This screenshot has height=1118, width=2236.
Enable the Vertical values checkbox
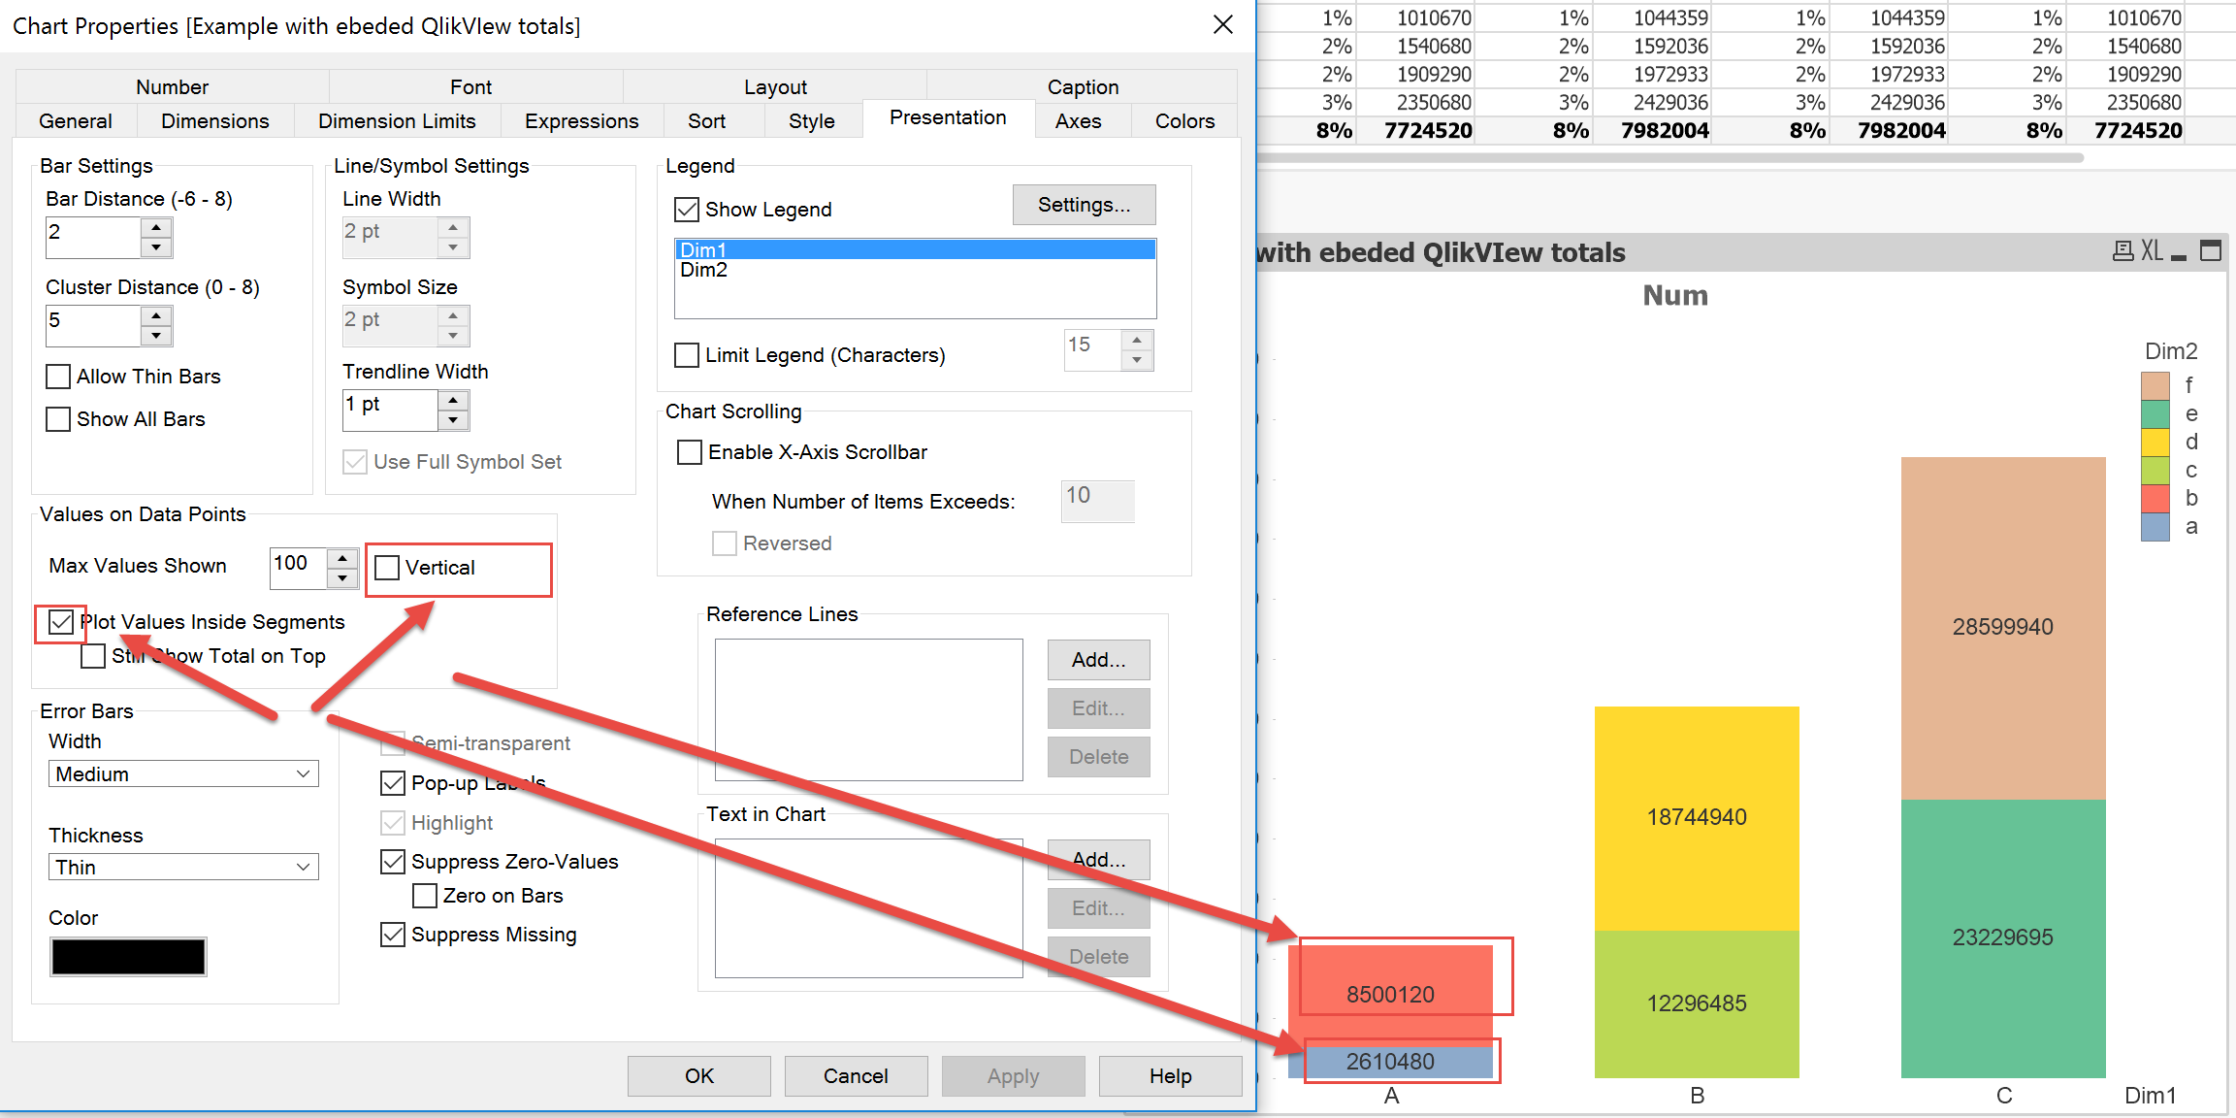(x=388, y=568)
